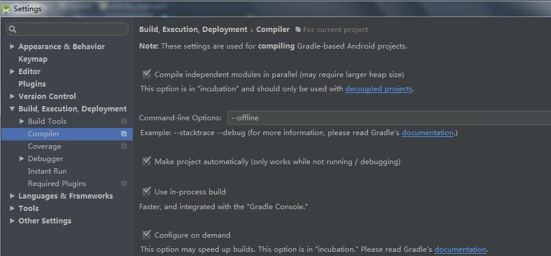The image size is (551, 256).
Task: Expand the Languages & Frameworks section
Action: (x=12, y=196)
